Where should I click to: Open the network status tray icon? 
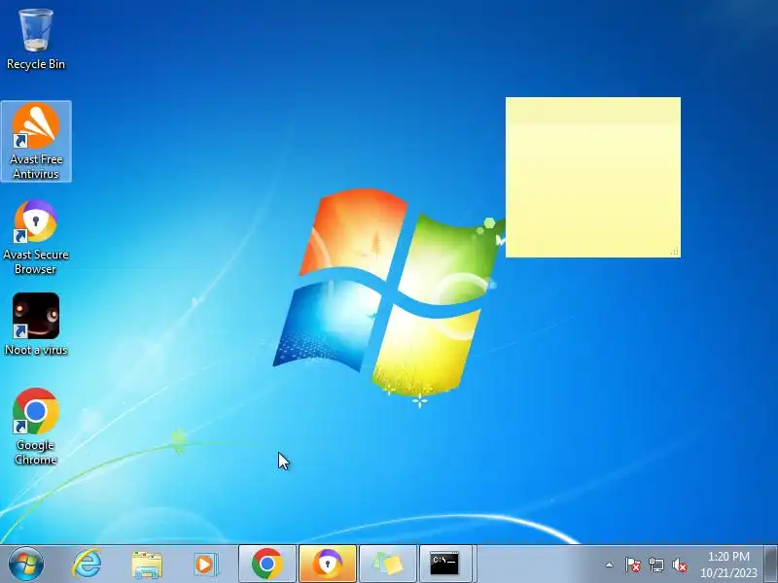coord(656,565)
